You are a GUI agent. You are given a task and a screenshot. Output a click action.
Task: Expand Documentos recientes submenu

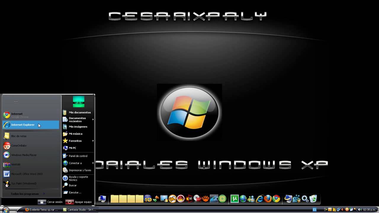pyautogui.click(x=78, y=120)
